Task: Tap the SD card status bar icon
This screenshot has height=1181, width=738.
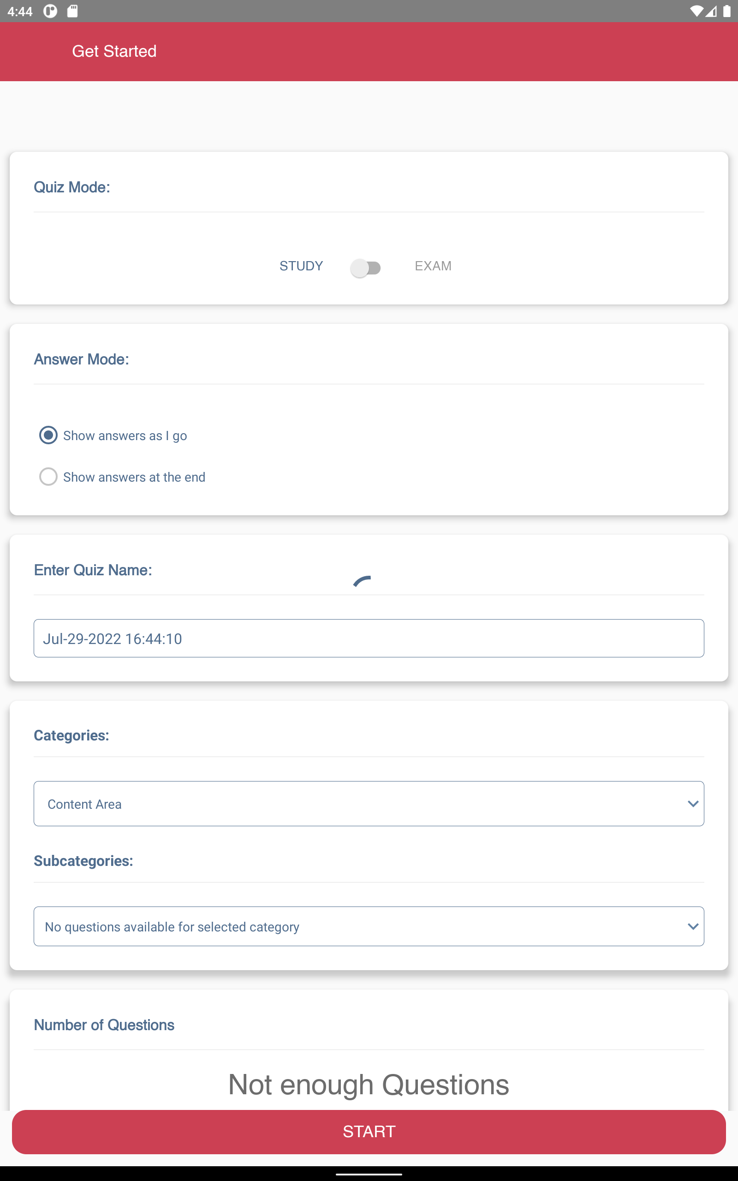Action: [x=72, y=11]
